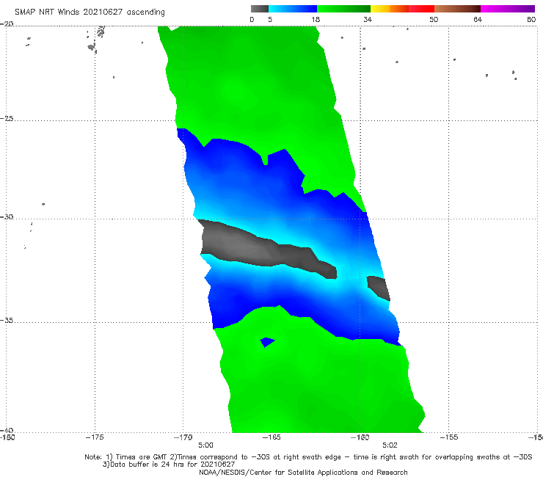Screen dimensions: 543x477
Task: Select the blue segment of the wind color bar
Action: [x=293, y=9]
